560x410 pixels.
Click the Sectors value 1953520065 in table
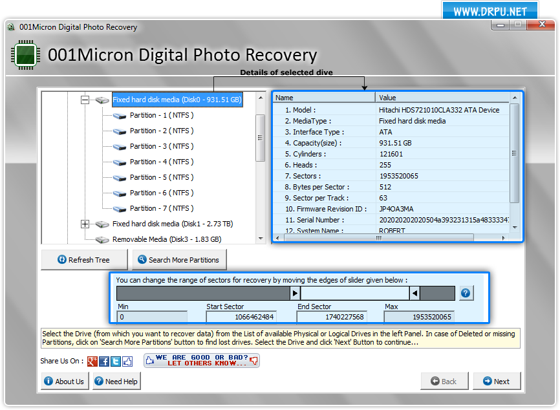pyautogui.click(x=398, y=176)
